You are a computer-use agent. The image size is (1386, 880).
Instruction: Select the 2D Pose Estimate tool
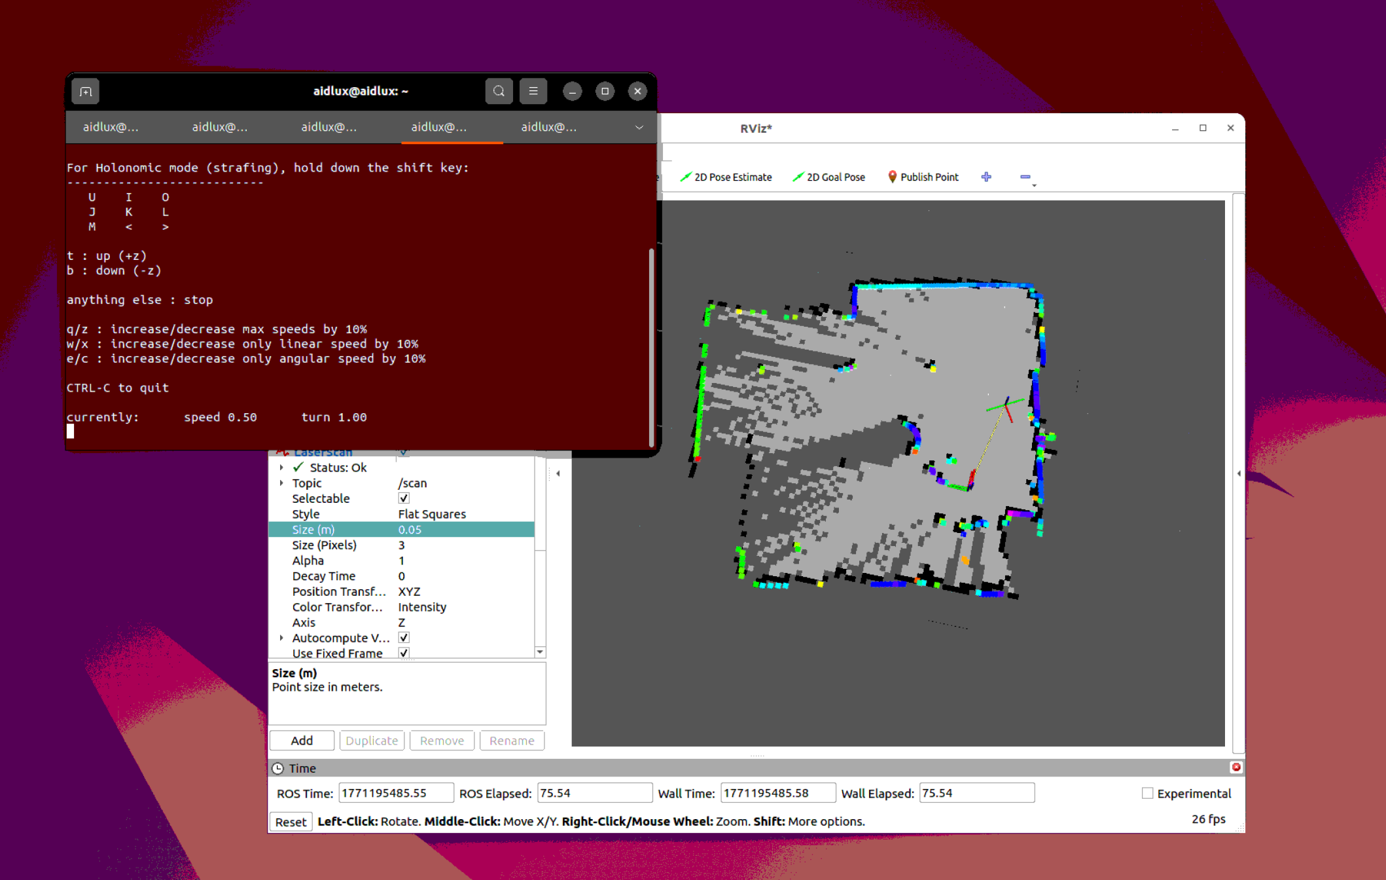[726, 177]
